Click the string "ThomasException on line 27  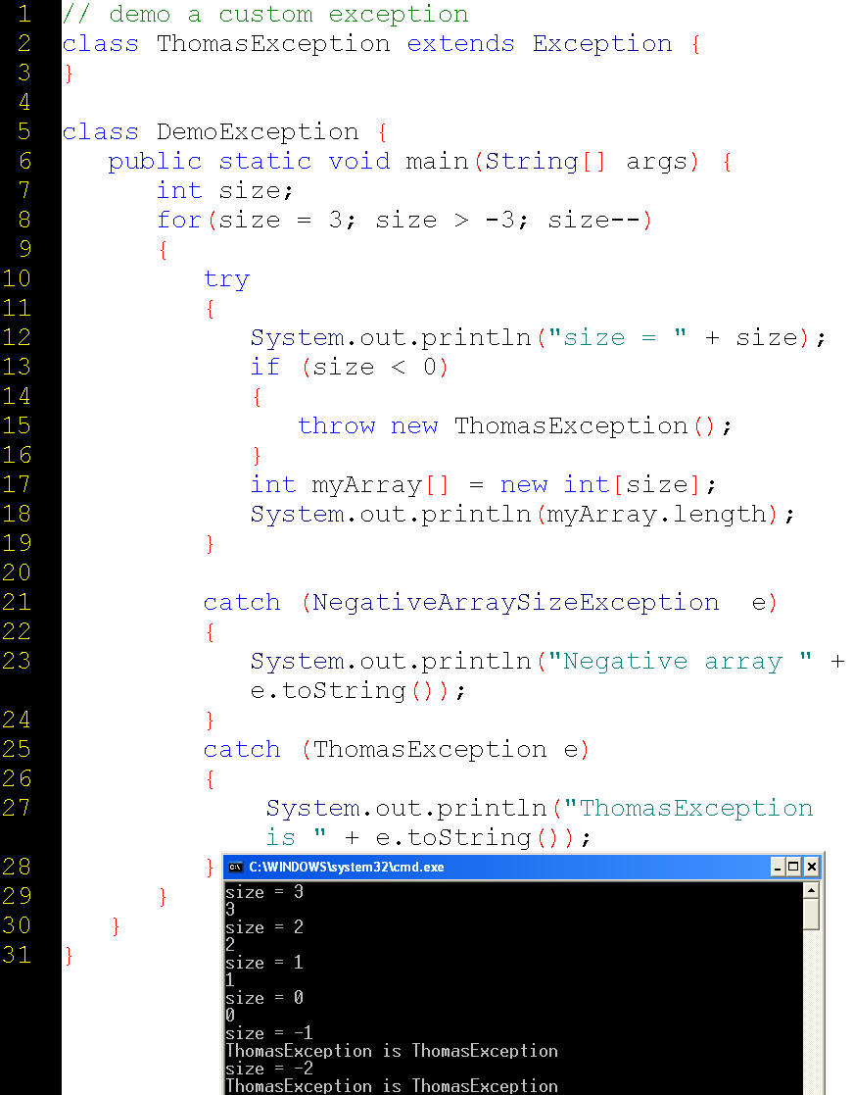tap(688, 808)
